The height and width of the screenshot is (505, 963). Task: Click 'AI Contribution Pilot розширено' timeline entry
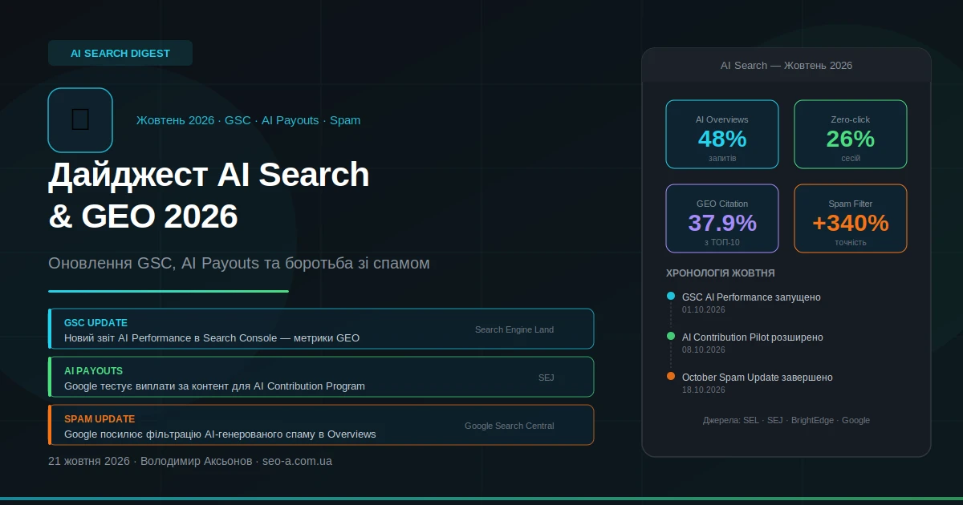click(x=753, y=337)
